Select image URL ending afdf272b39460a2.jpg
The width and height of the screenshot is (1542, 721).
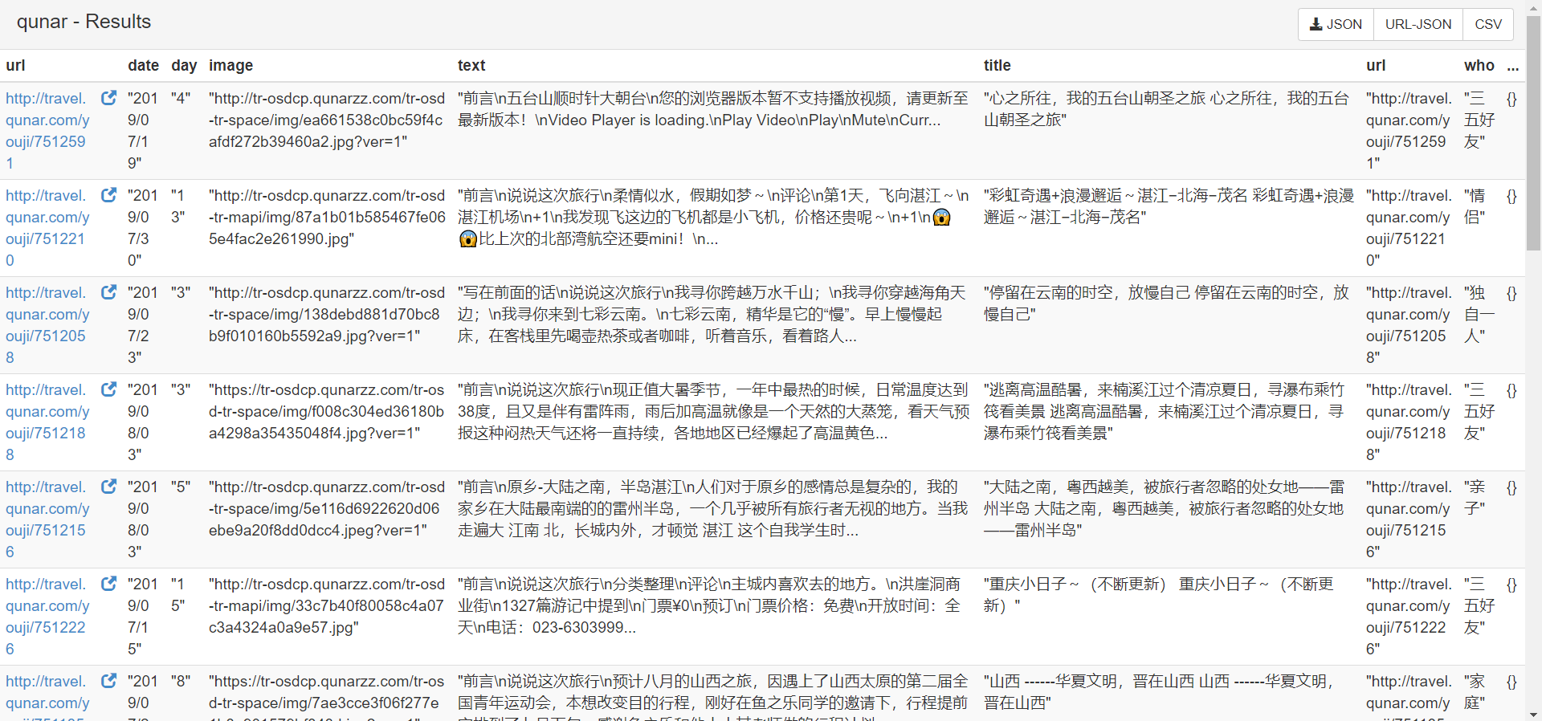click(x=327, y=120)
